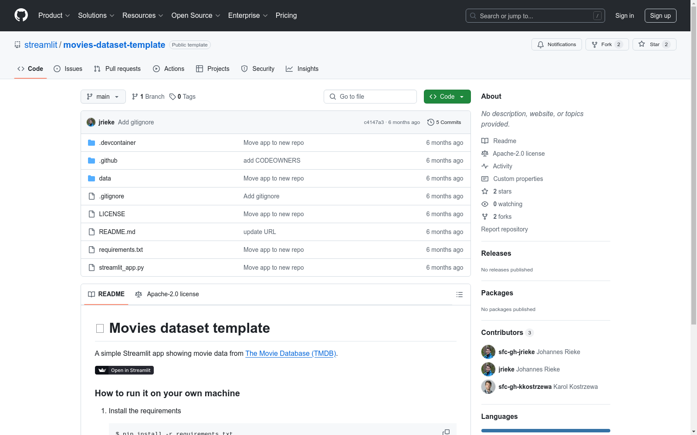Screen dimensions: 697x435
Task: Expand the Resources menu
Action: 143,16
